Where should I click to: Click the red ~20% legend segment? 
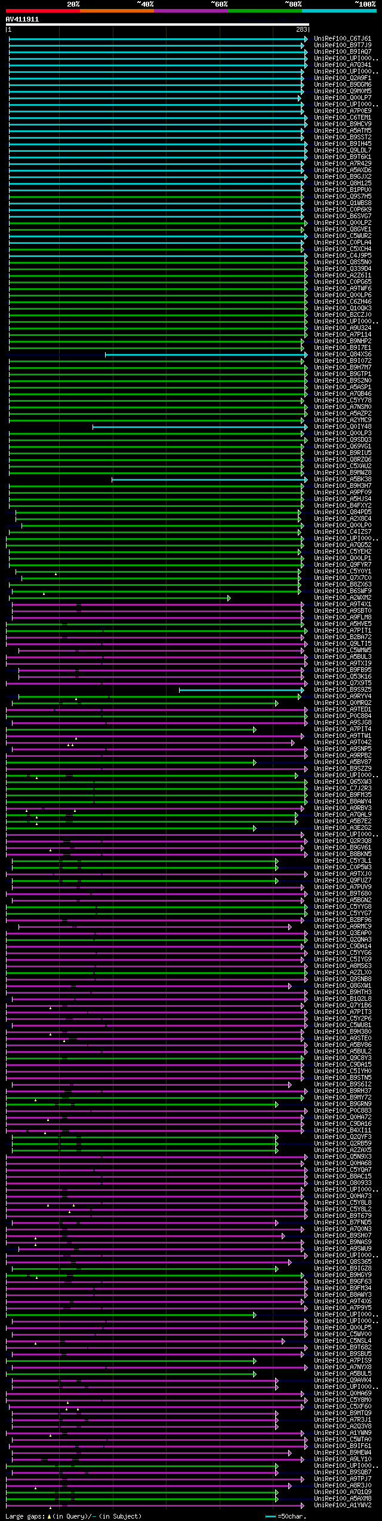click(x=42, y=11)
